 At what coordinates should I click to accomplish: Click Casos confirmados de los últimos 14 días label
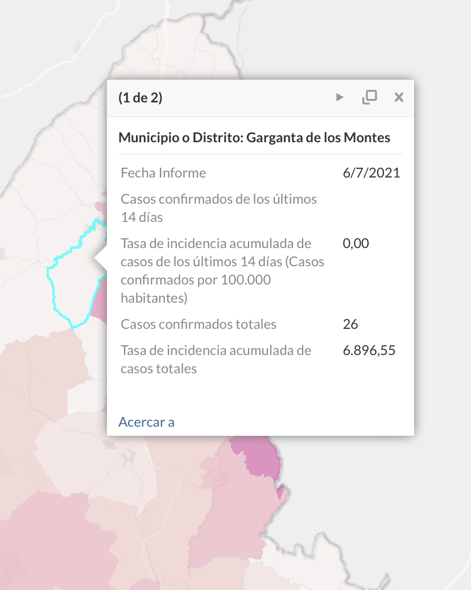218,208
